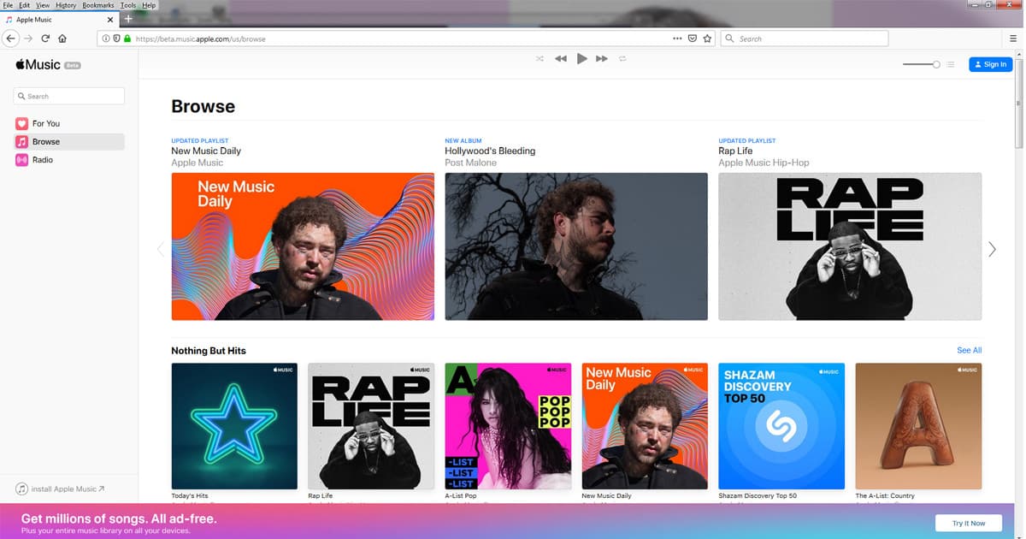
Task: Click the Firefox search box
Action: tap(805, 38)
